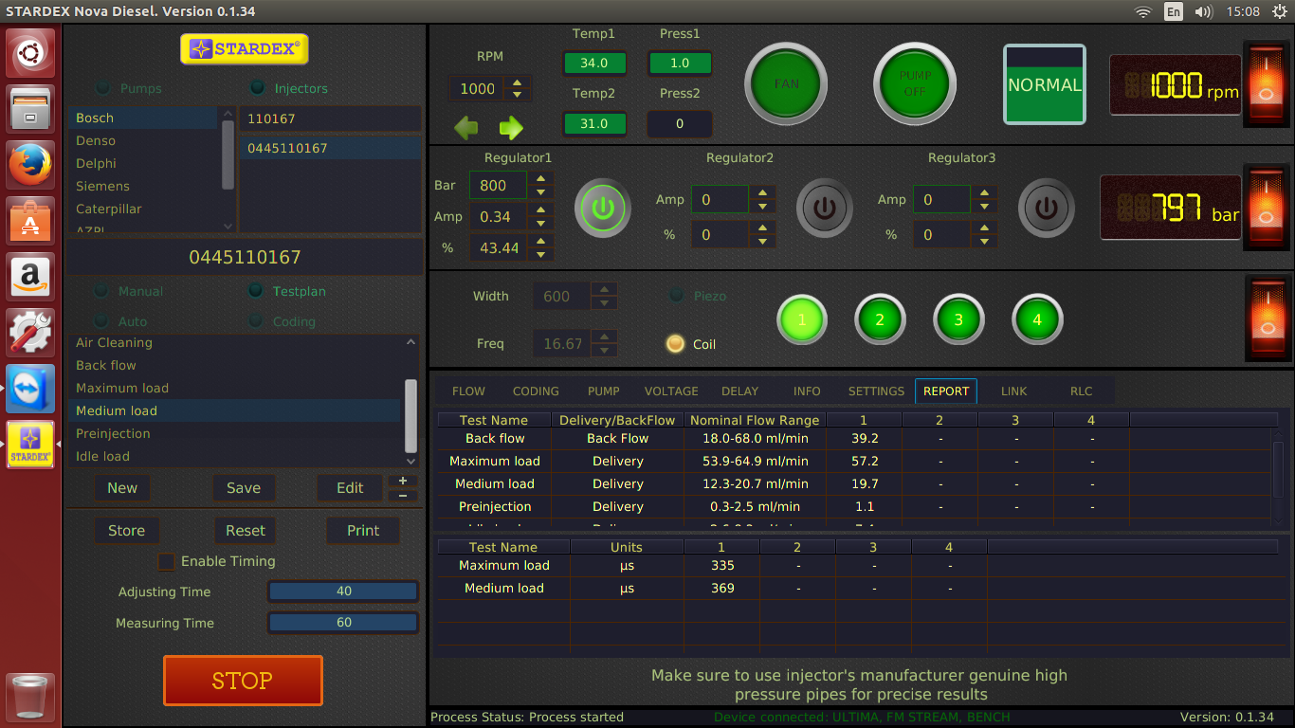Open the SETTINGS tab

pyautogui.click(x=876, y=391)
